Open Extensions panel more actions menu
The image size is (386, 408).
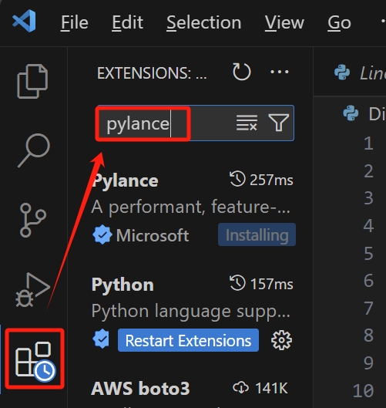[280, 72]
